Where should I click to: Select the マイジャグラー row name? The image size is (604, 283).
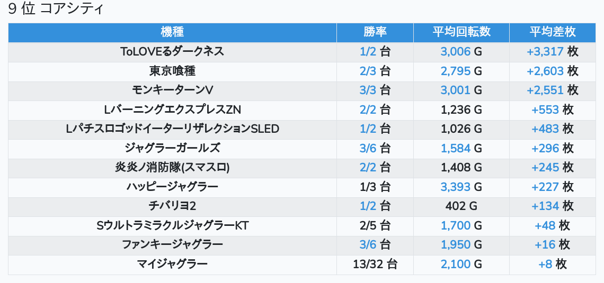click(x=172, y=264)
